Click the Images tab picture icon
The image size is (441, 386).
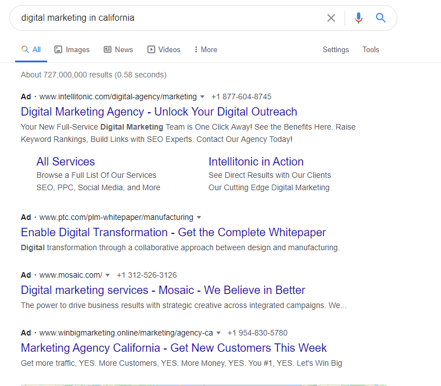tap(58, 49)
